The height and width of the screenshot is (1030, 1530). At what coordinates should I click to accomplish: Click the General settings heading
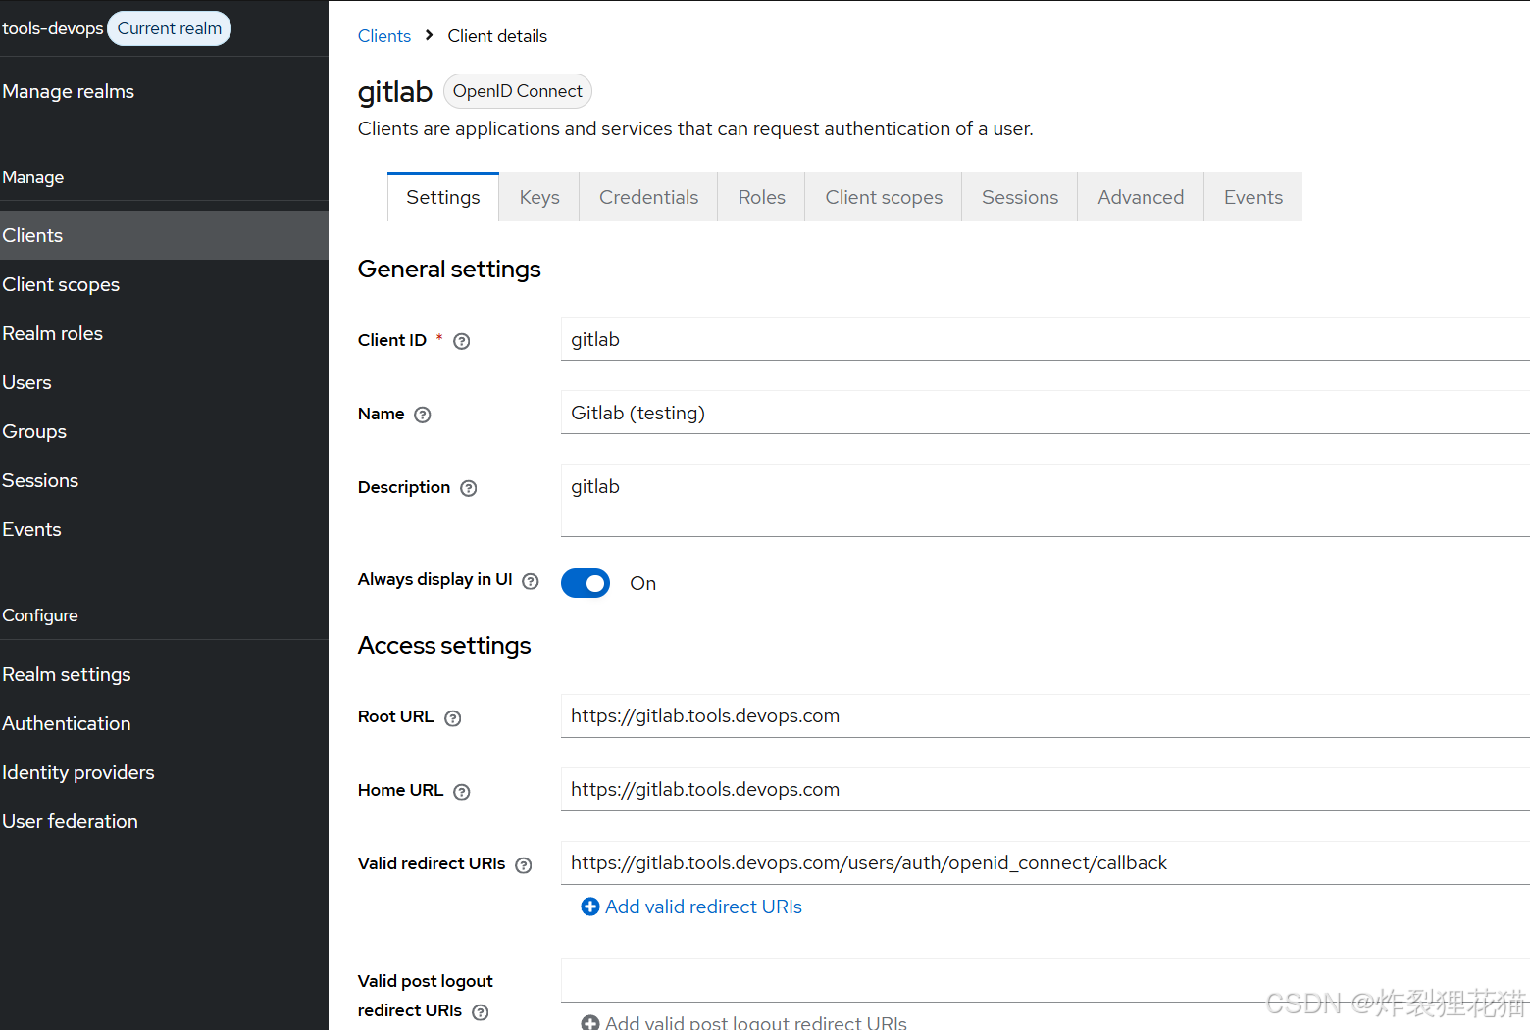click(x=449, y=270)
